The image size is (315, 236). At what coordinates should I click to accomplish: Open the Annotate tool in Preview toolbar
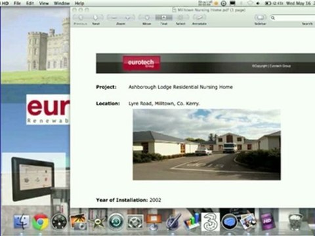pos(199,18)
